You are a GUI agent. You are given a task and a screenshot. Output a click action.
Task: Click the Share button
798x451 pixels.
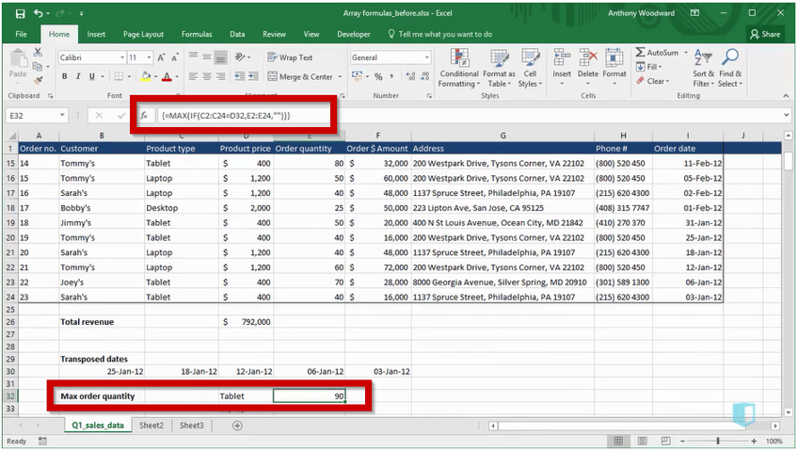(x=765, y=34)
